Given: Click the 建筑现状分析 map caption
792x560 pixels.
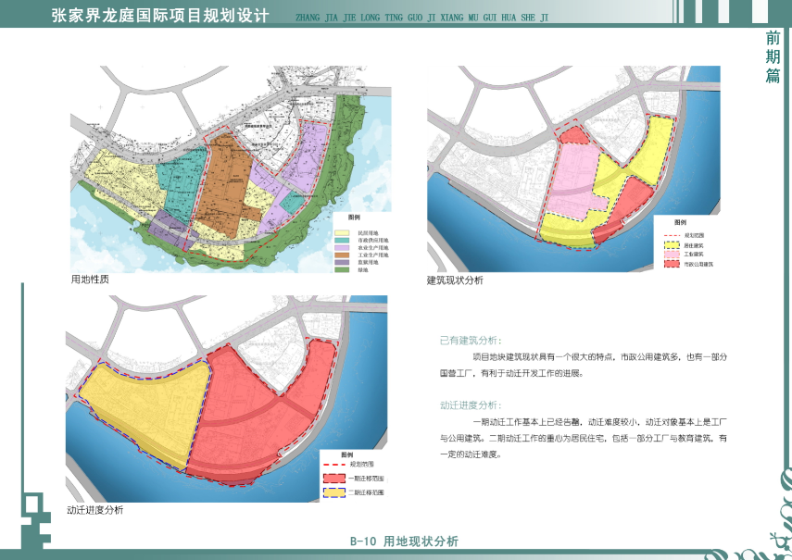Looking at the screenshot, I should coord(455,280).
